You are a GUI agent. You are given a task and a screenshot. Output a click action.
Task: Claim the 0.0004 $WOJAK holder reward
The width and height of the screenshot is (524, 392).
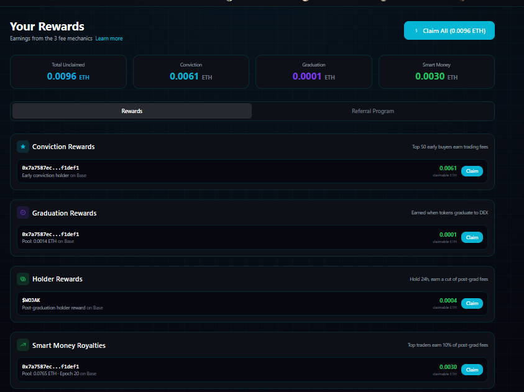tap(472, 303)
